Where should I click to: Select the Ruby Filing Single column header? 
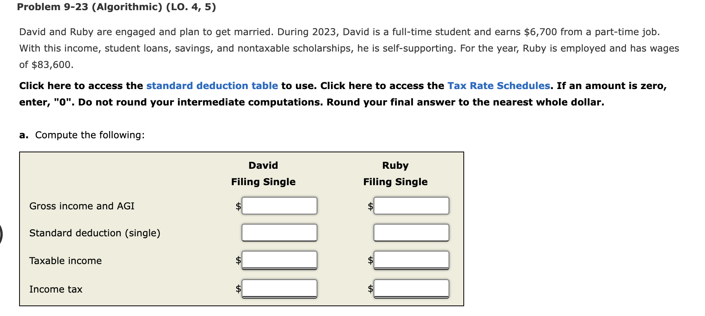pos(395,174)
